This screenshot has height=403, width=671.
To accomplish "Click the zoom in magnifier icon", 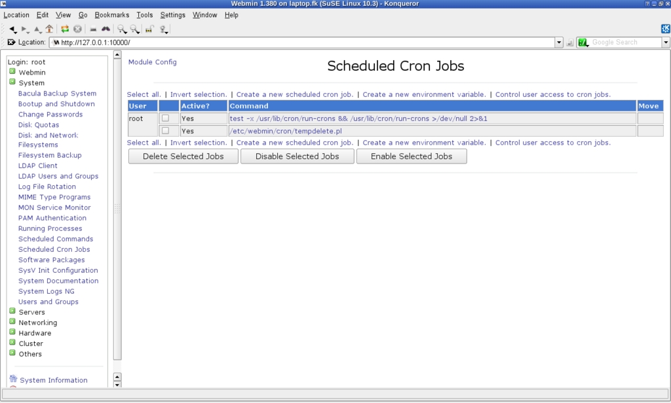I will (121, 29).
